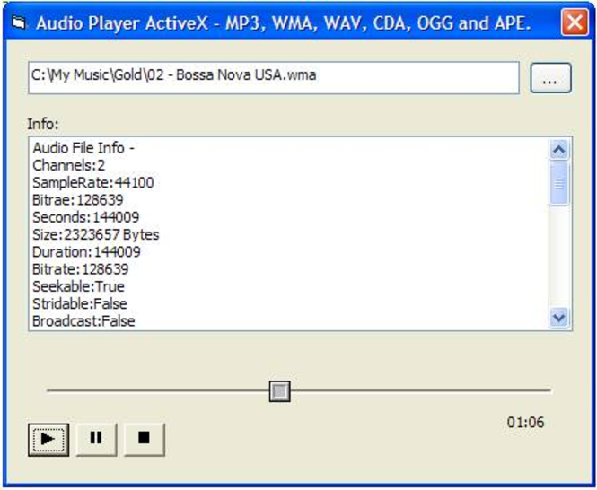
Task: Click the 'Info:' label
Action: pyautogui.click(x=43, y=124)
